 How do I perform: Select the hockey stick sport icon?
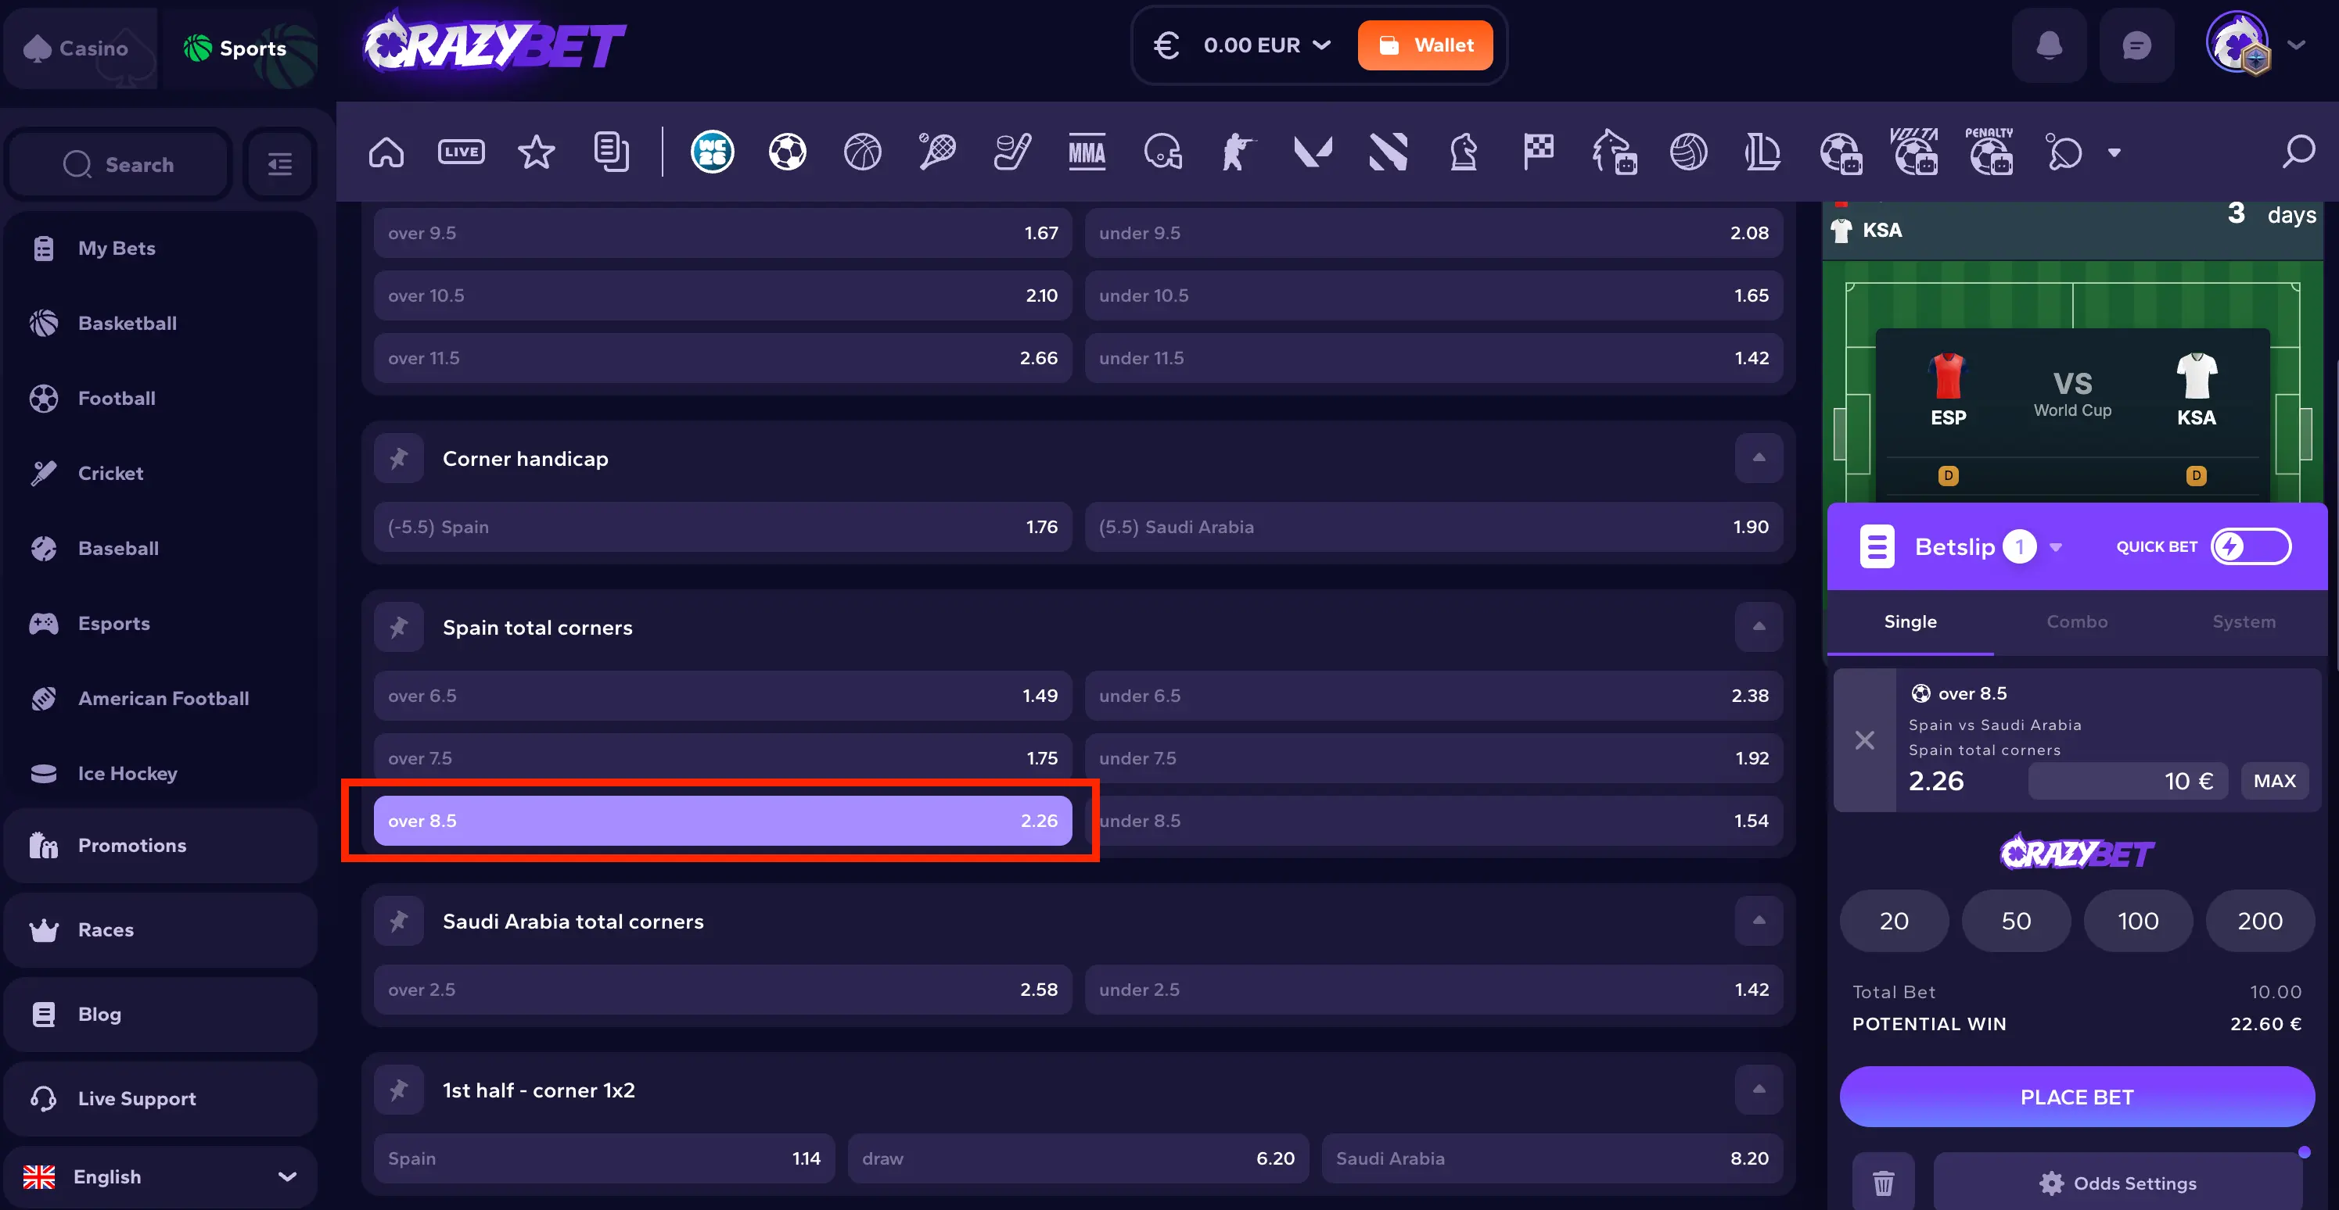tap(1012, 152)
